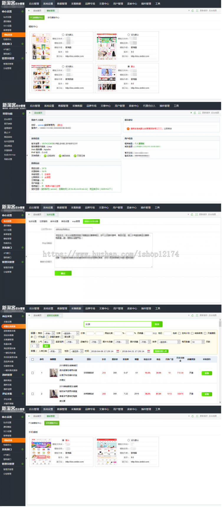The height and width of the screenshot is (507, 222).
Task: Switch to wap管理 tab in site settings
Action: click(x=76, y=221)
